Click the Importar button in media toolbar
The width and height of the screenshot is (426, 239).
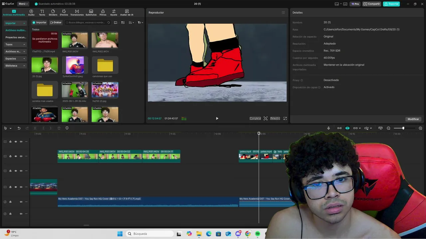click(39, 23)
